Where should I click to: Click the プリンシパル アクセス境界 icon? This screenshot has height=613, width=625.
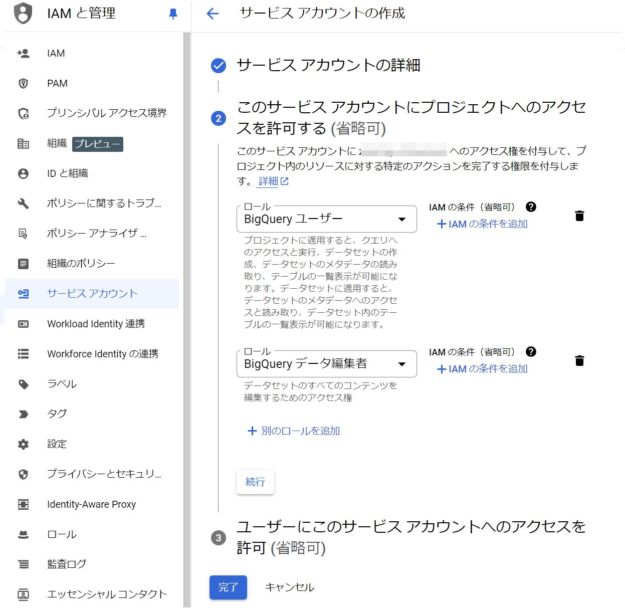click(23, 113)
